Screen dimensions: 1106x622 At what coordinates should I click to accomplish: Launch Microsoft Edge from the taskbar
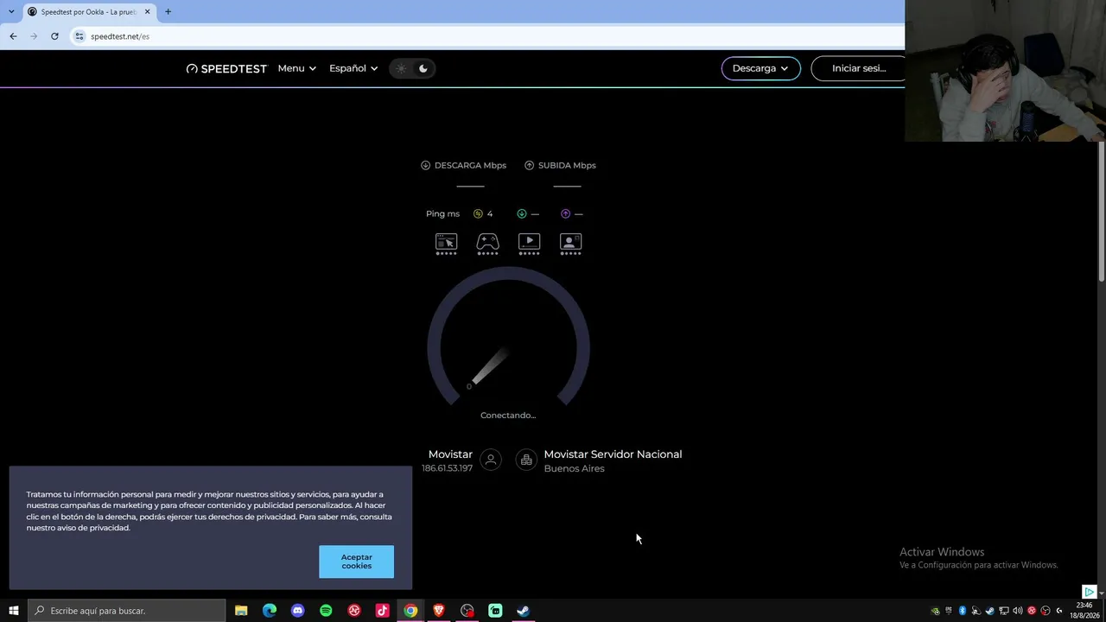(270, 611)
